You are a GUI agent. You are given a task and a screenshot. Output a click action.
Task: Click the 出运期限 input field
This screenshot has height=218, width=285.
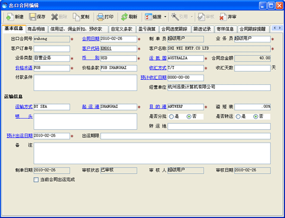185,136
